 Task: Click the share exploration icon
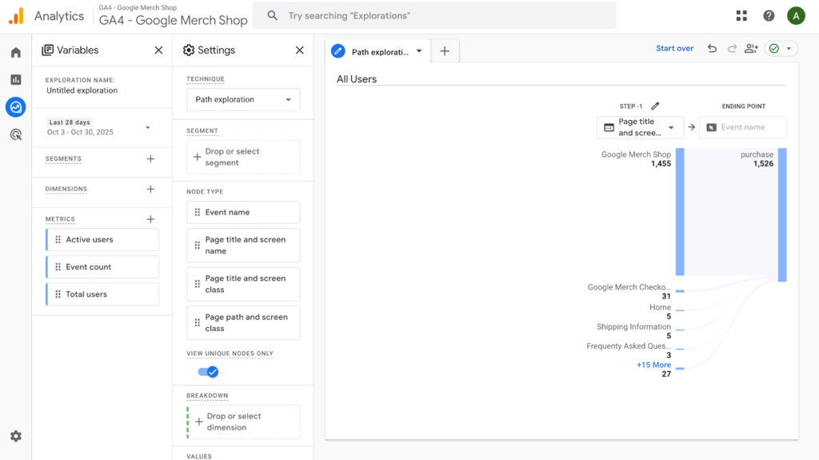[x=750, y=49]
